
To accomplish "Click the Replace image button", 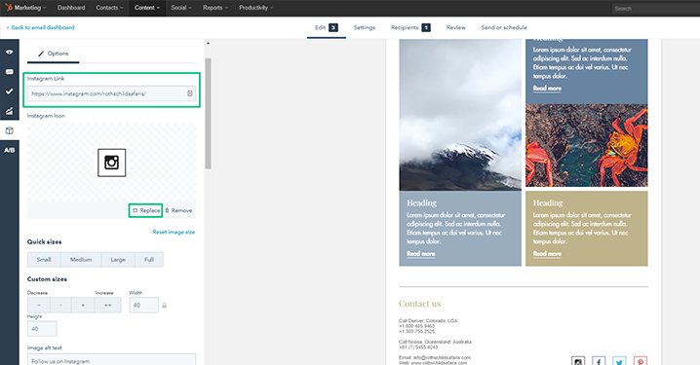I will [145, 210].
